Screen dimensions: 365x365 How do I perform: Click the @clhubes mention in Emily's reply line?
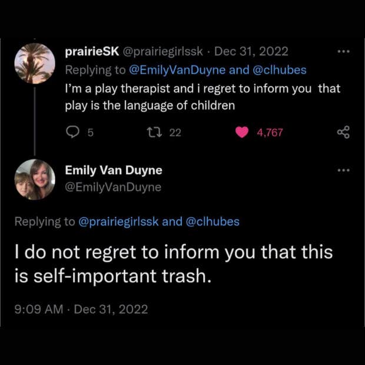point(213,222)
